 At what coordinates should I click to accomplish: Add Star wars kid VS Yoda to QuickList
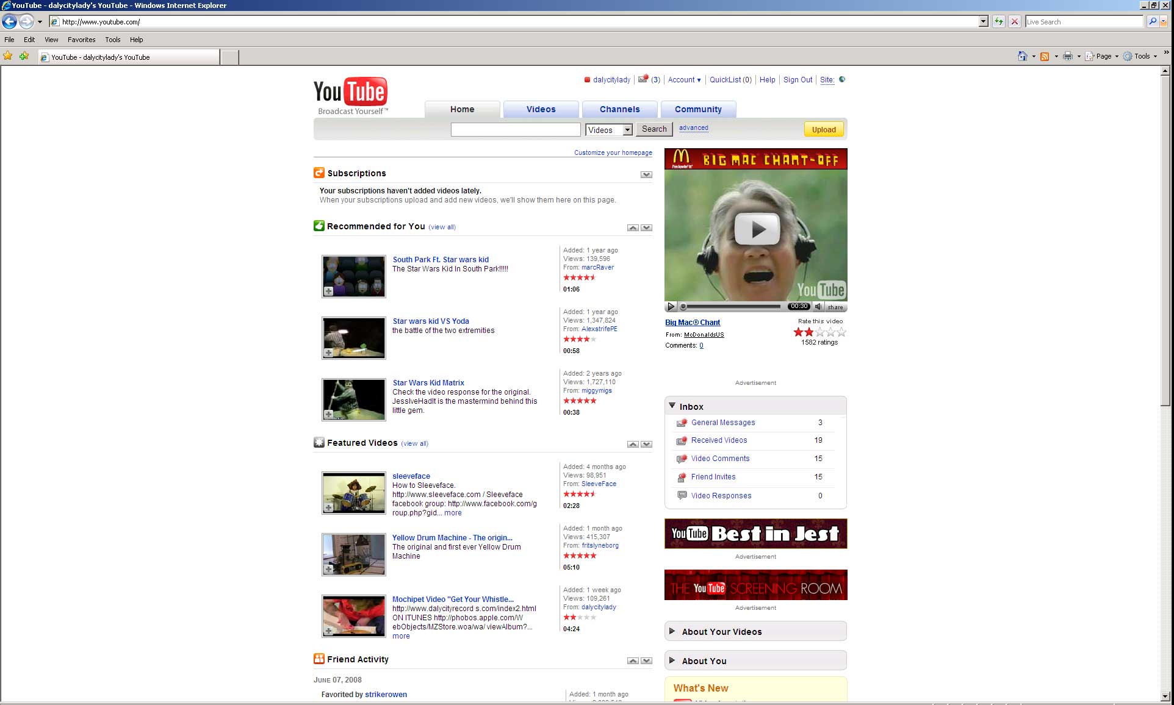click(x=328, y=353)
